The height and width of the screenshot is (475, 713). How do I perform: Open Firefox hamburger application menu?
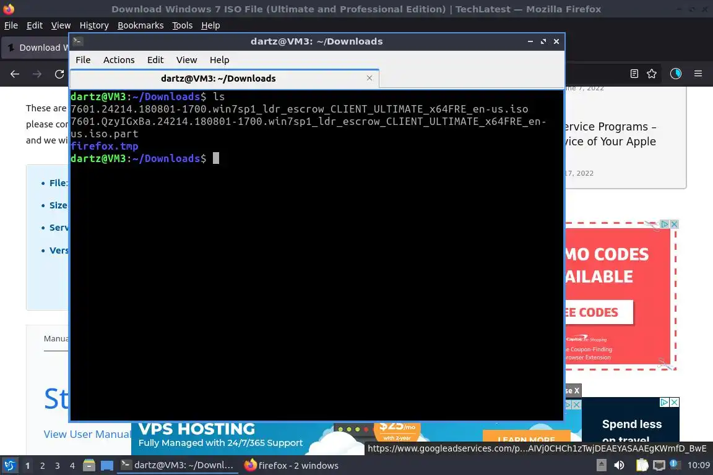point(698,74)
